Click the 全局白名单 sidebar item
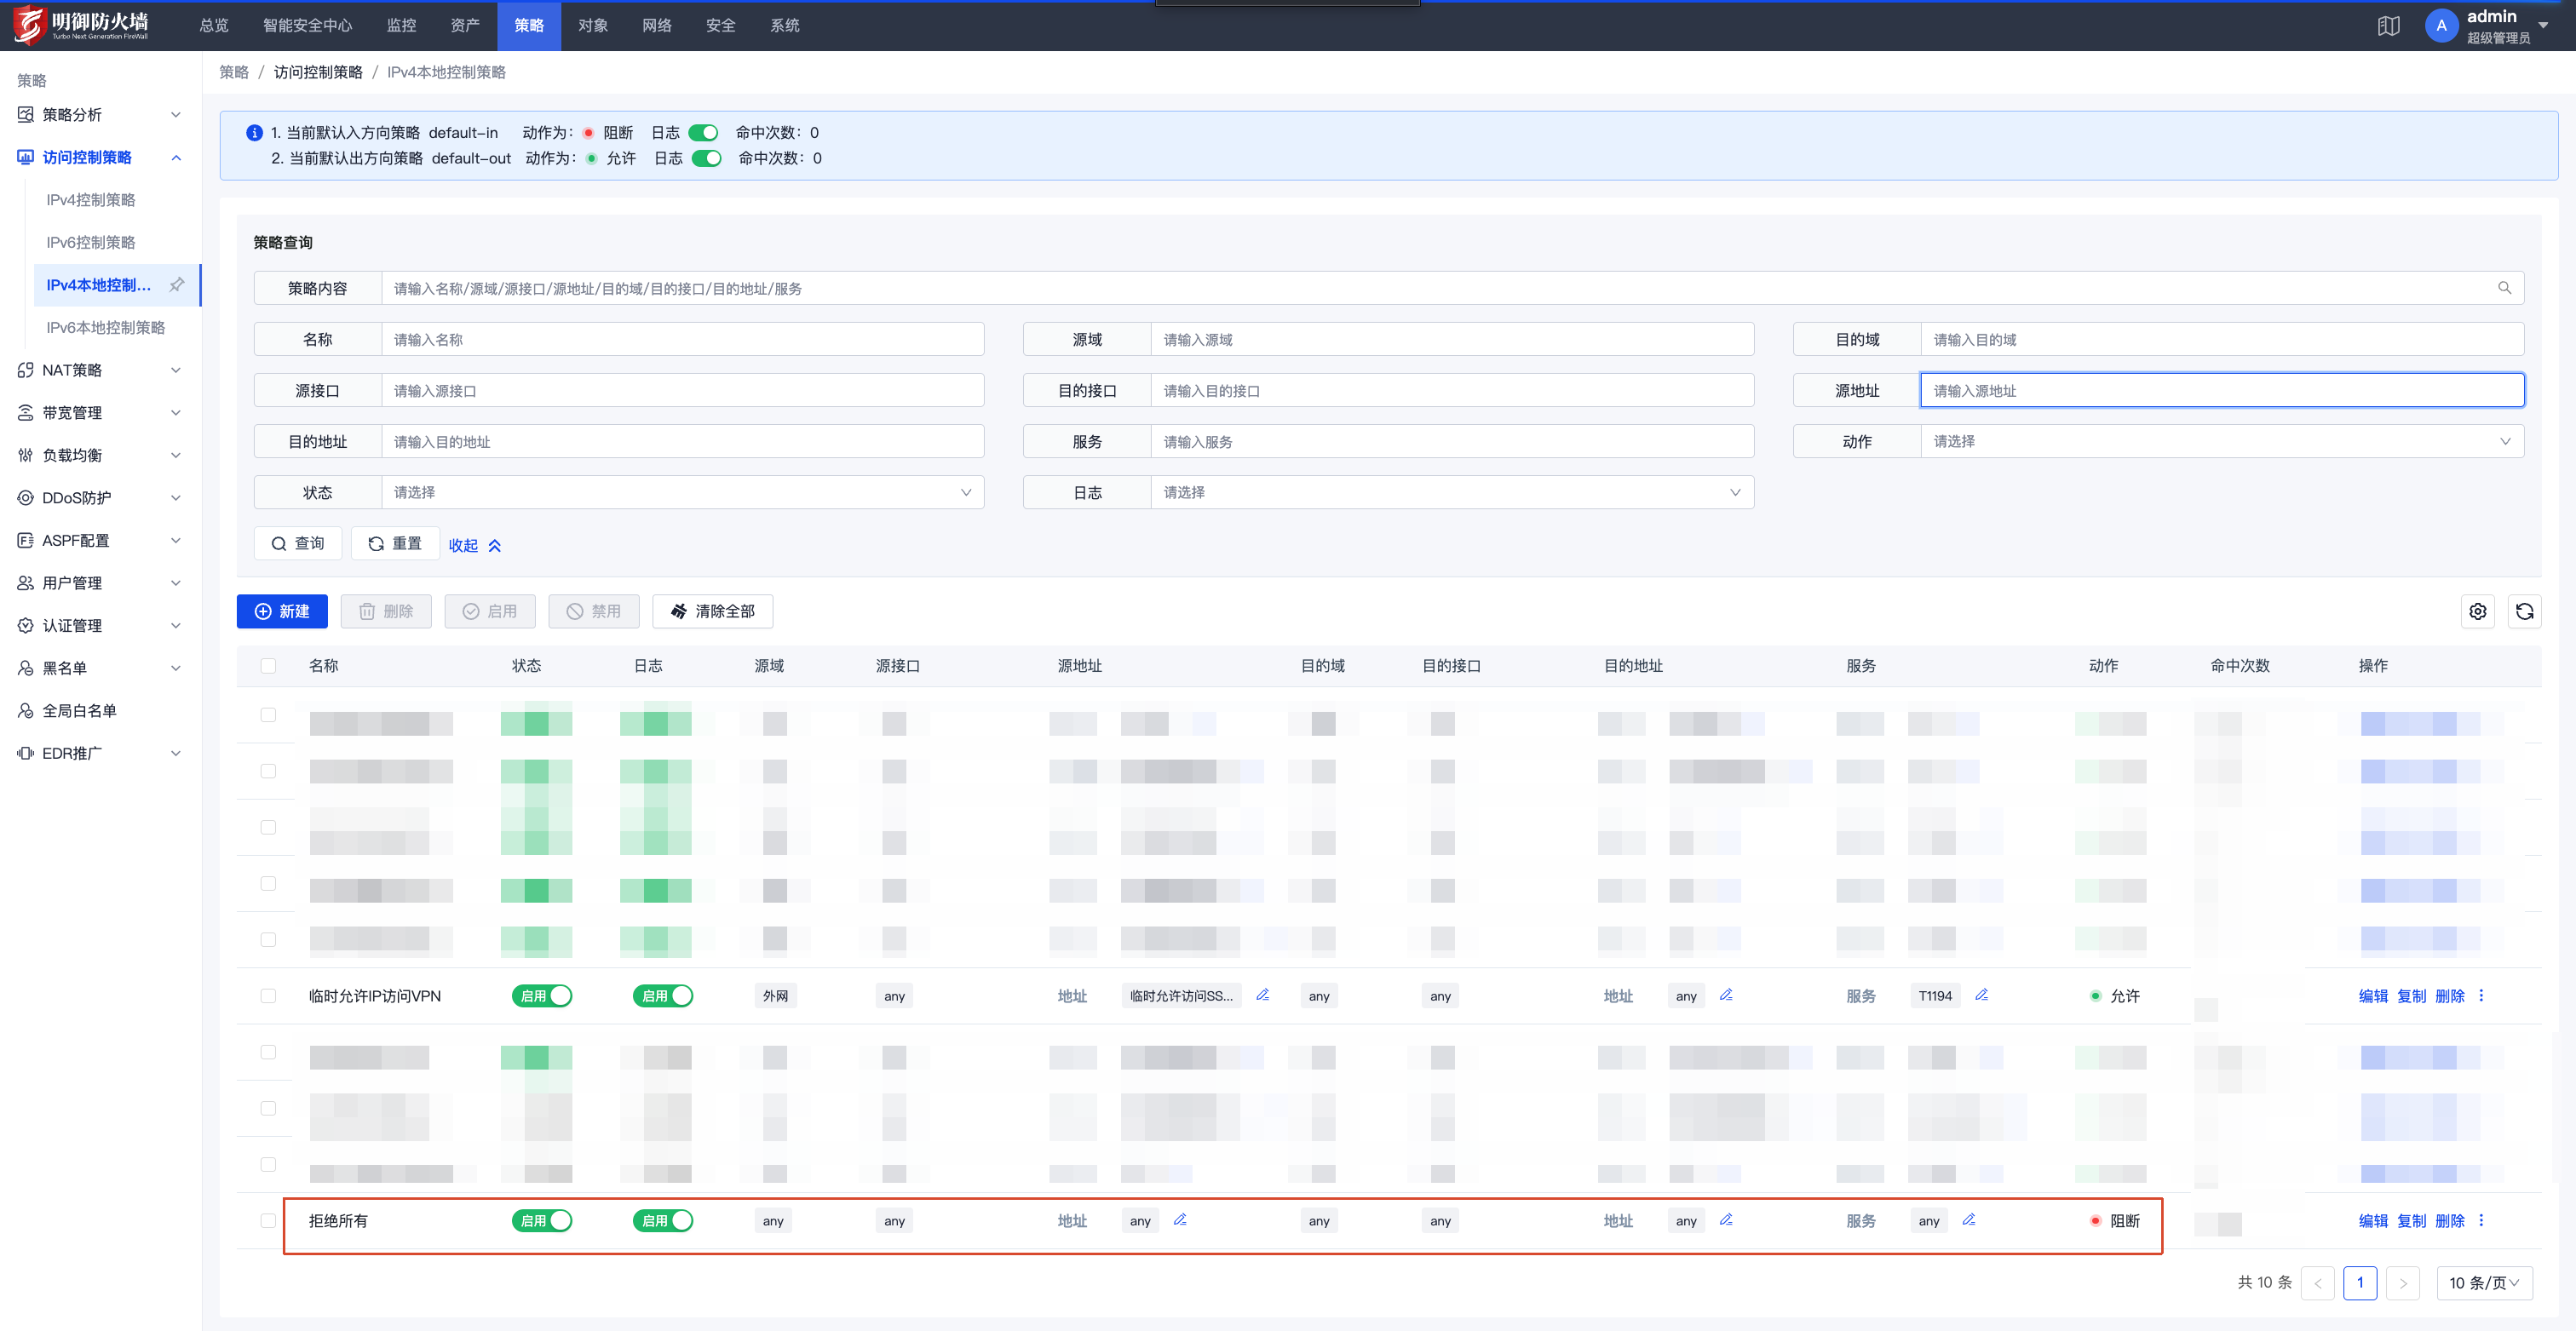The image size is (2576, 1331). (x=80, y=711)
